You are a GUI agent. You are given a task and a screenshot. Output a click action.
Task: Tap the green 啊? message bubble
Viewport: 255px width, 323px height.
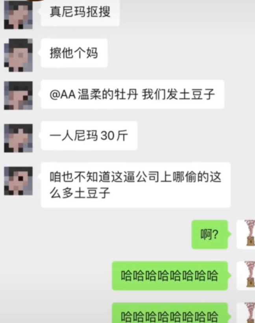[210, 234]
